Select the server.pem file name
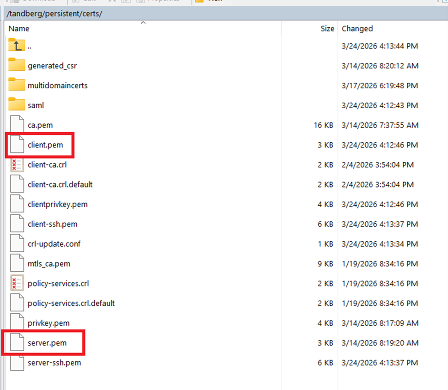Screen dimensions: 448x390 [47, 343]
